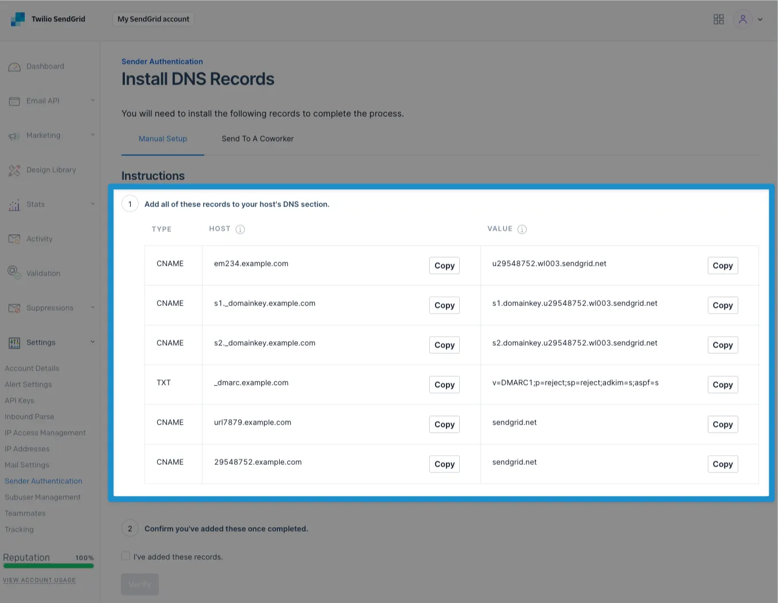Copy value s1.domainkey.u29548752.wl003.sendgrid.net
Image resolution: width=778 pixels, height=603 pixels.
tap(723, 305)
